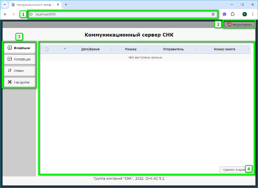Bookmark this page with the star icon
Screen dimensions: 258x188
pyautogui.click(x=213, y=14)
